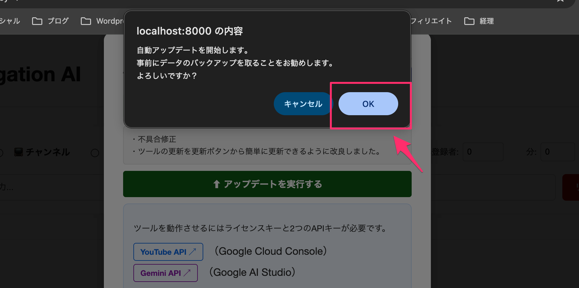Select the チャンネル radio button
This screenshot has width=579, height=288.
pyautogui.click(x=0, y=153)
